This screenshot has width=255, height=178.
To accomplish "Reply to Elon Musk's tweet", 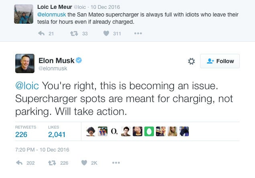I will click(x=19, y=163).
